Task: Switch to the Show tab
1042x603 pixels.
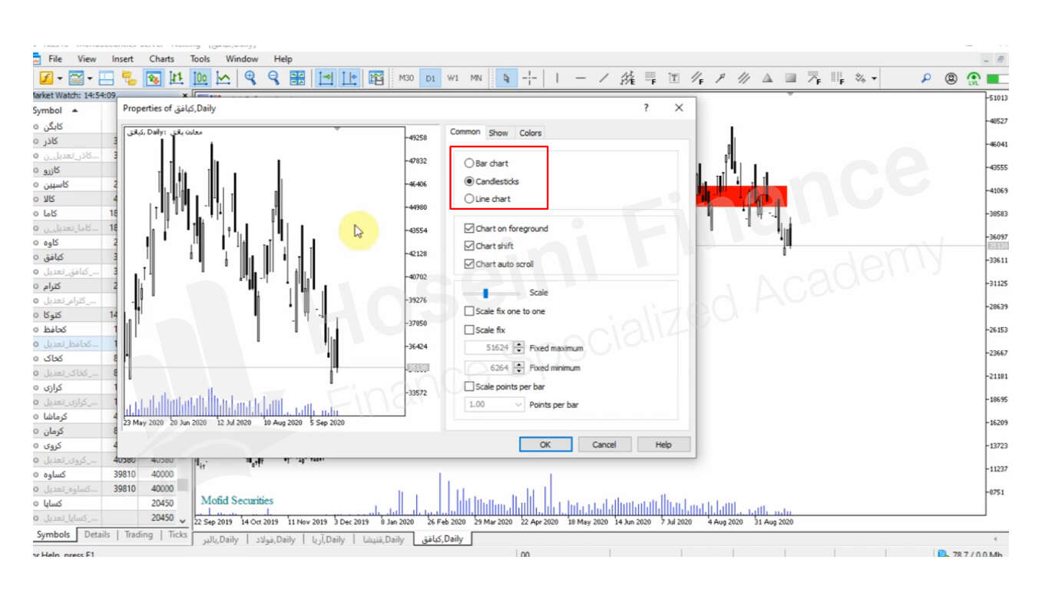Action: coord(498,133)
